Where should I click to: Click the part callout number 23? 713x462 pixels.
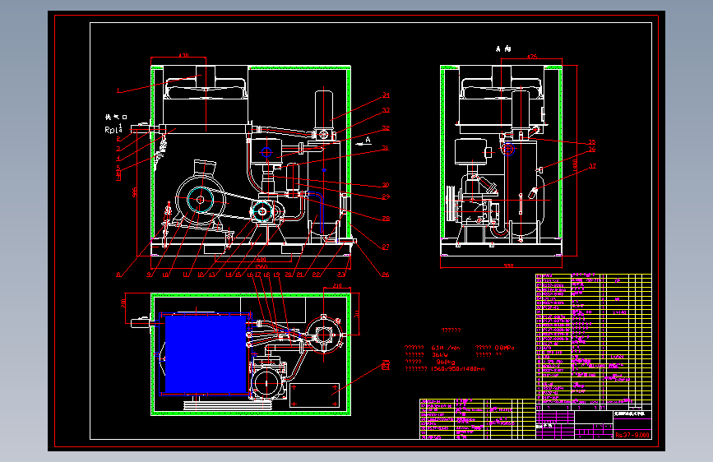341,275
